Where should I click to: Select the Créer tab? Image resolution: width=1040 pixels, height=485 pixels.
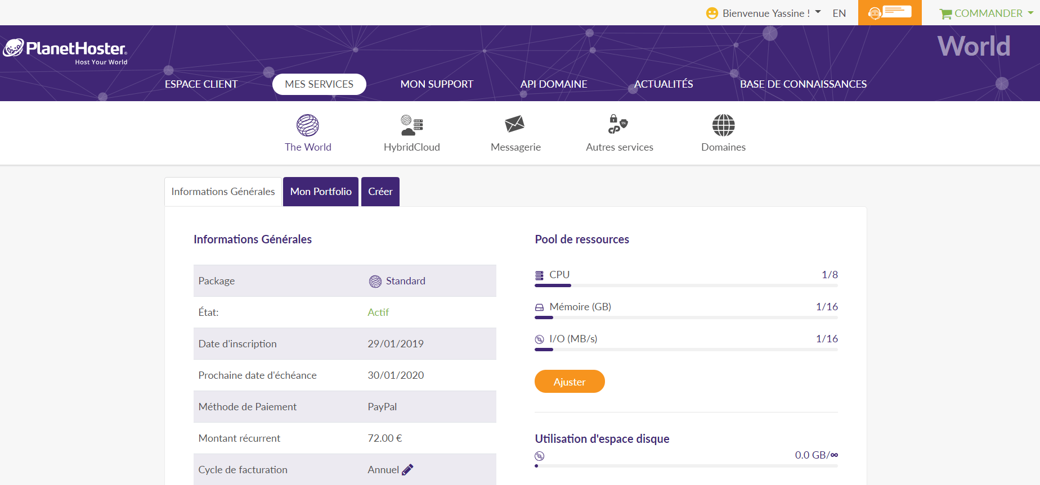pyautogui.click(x=380, y=192)
